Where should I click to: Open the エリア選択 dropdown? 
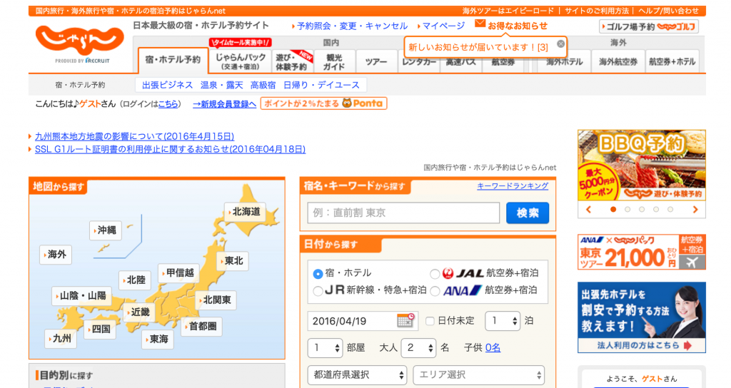(479, 374)
